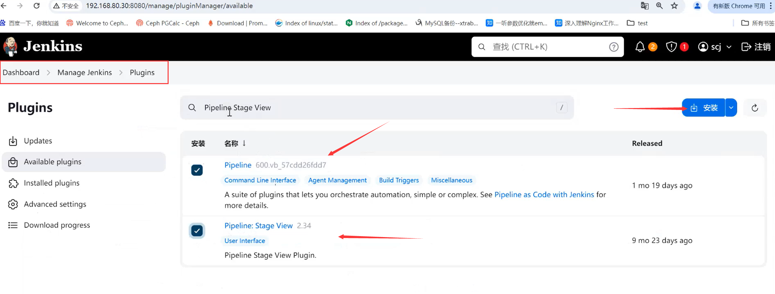Click the browser address bar URL
The height and width of the screenshot is (294, 775).
point(169,6)
